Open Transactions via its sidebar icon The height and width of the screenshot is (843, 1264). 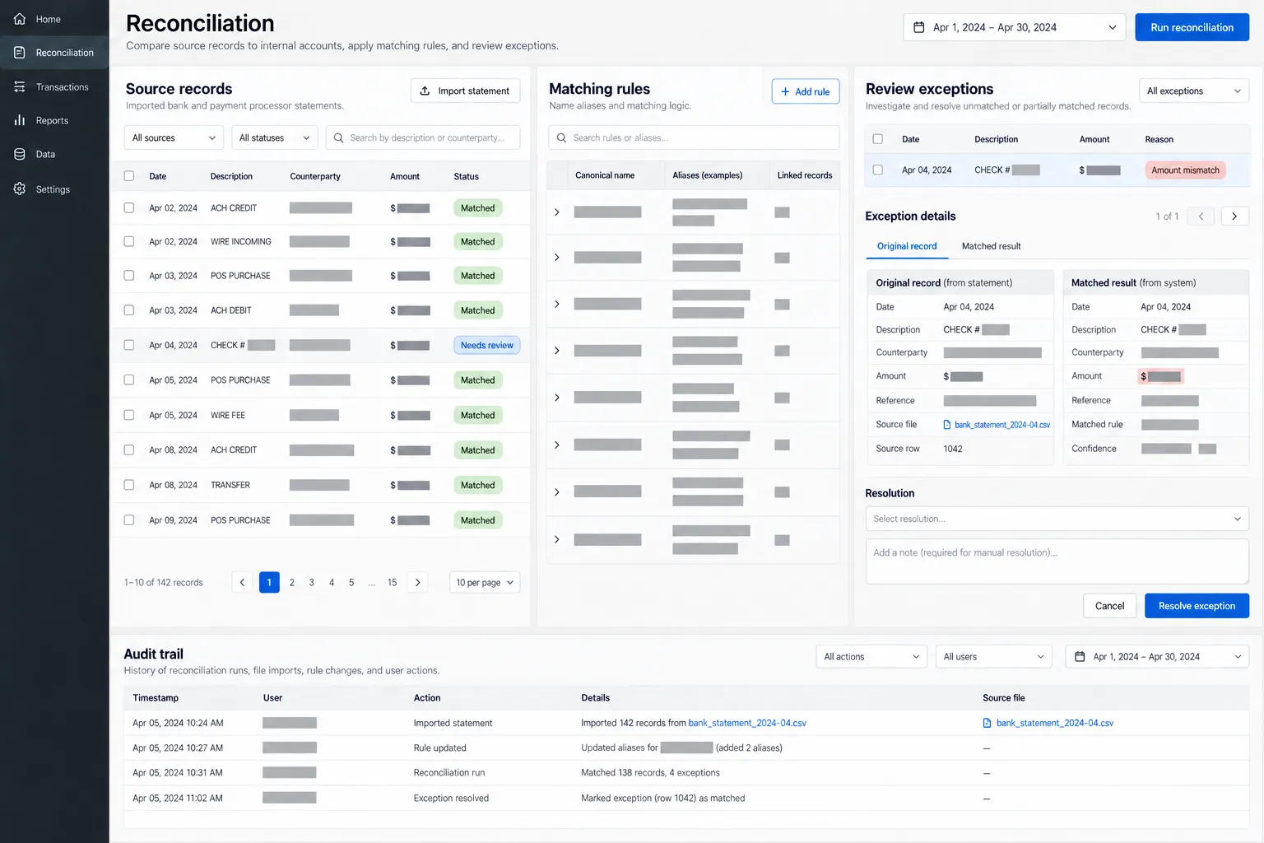20,86
